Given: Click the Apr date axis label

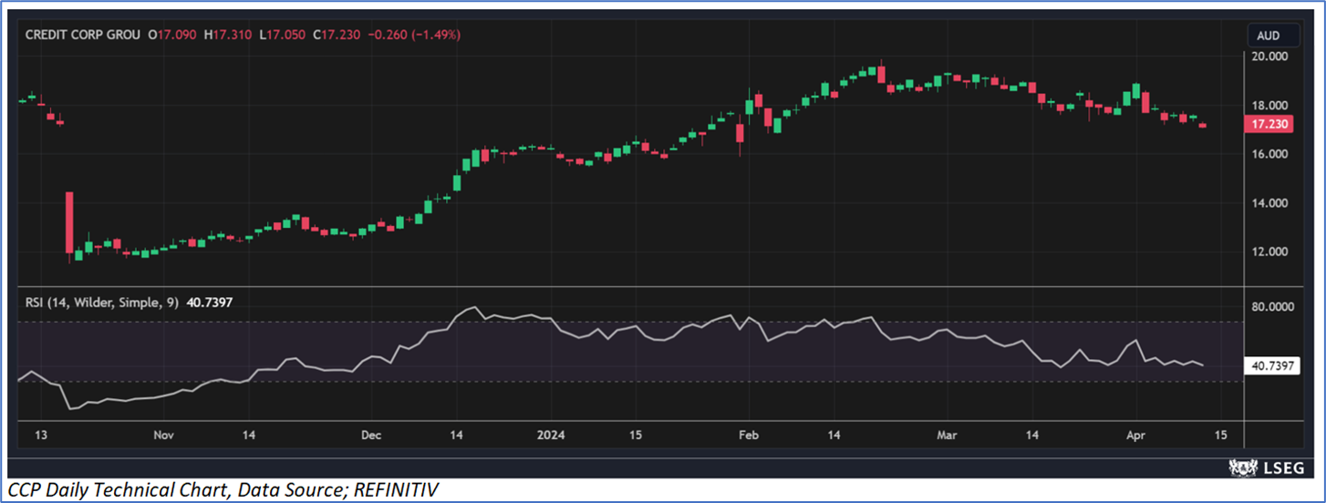Looking at the screenshot, I should (x=1136, y=435).
